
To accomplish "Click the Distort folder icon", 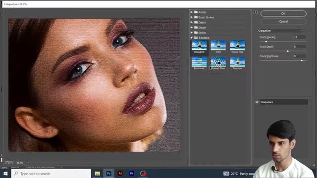I will tap(196, 22).
